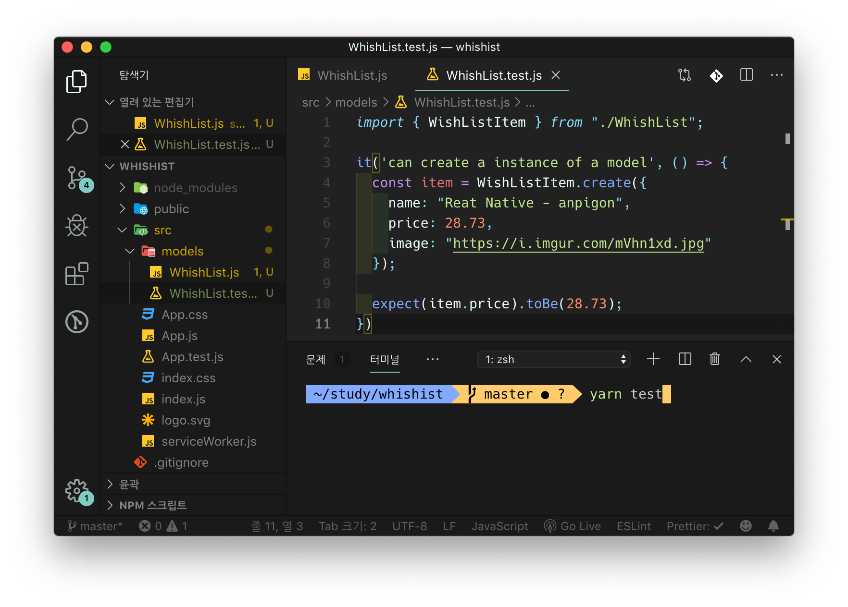Open the index.css file
Viewport: 848px width, 607px height.
(x=193, y=378)
